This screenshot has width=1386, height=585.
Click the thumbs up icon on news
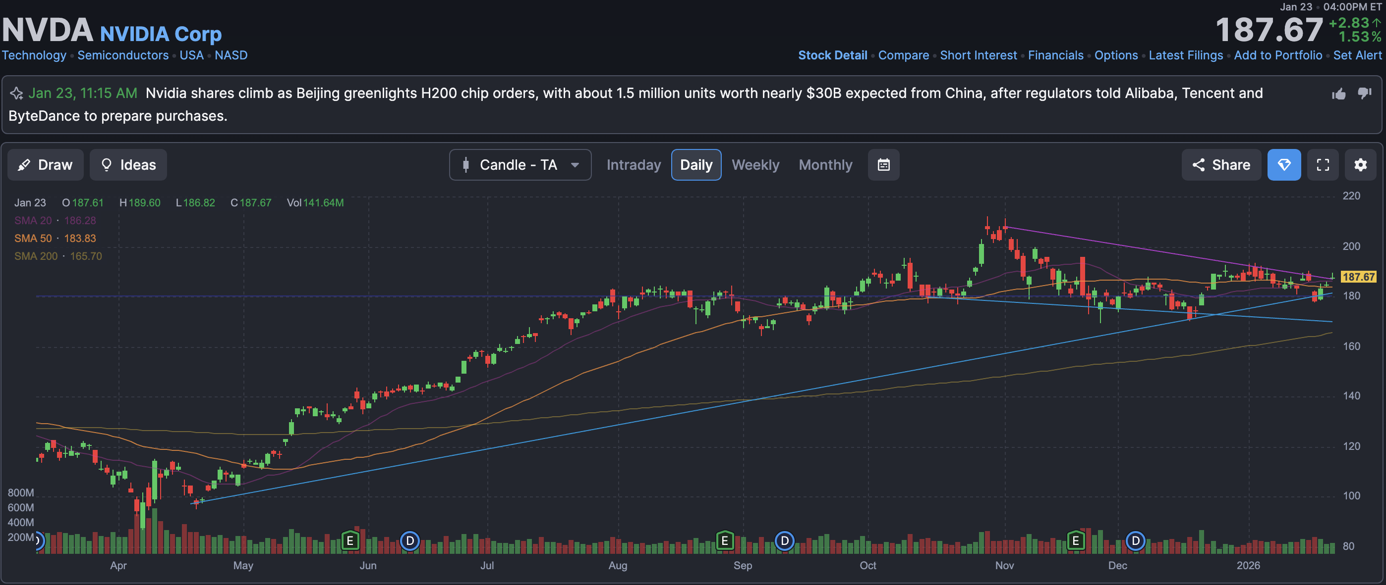tap(1338, 94)
